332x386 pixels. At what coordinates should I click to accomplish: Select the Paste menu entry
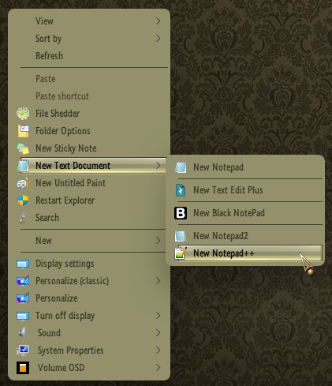pos(46,79)
